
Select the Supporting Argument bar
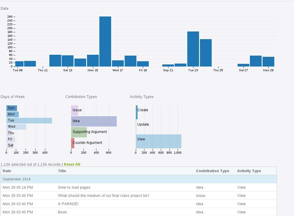(x=79, y=132)
